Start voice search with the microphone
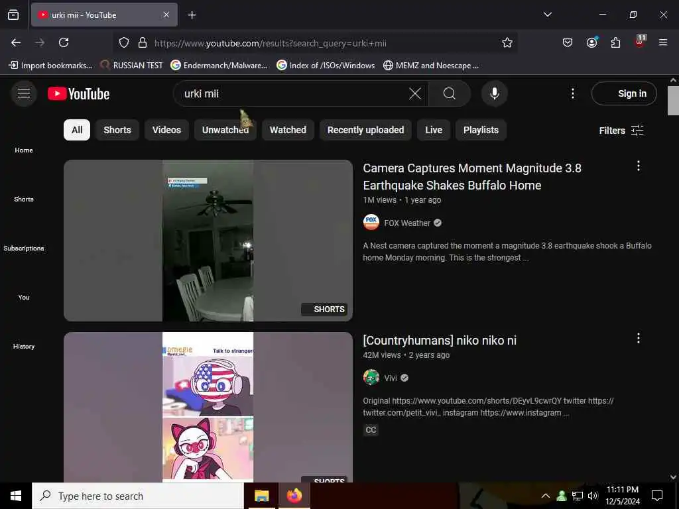679x509 pixels. coord(495,93)
